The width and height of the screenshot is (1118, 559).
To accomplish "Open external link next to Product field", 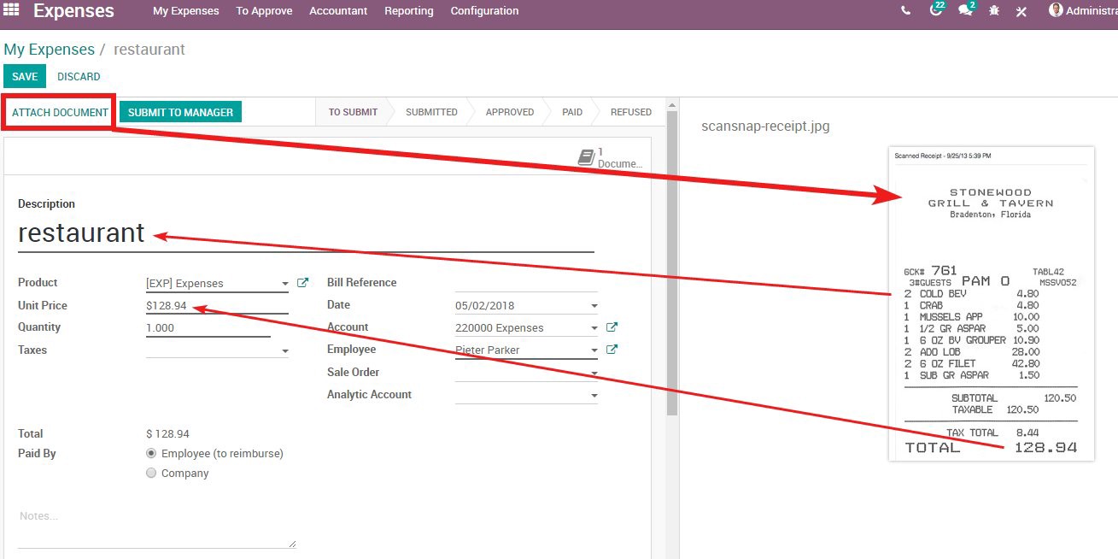I will pos(302,283).
